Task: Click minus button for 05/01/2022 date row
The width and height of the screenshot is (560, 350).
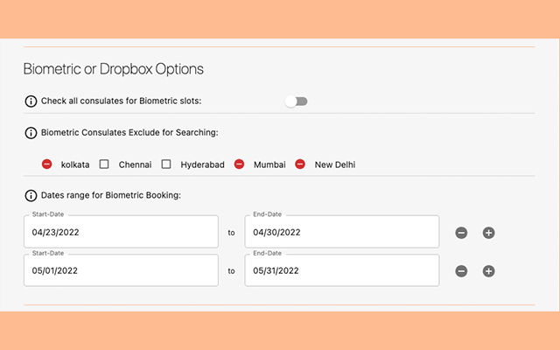Action: tap(461, 271)
